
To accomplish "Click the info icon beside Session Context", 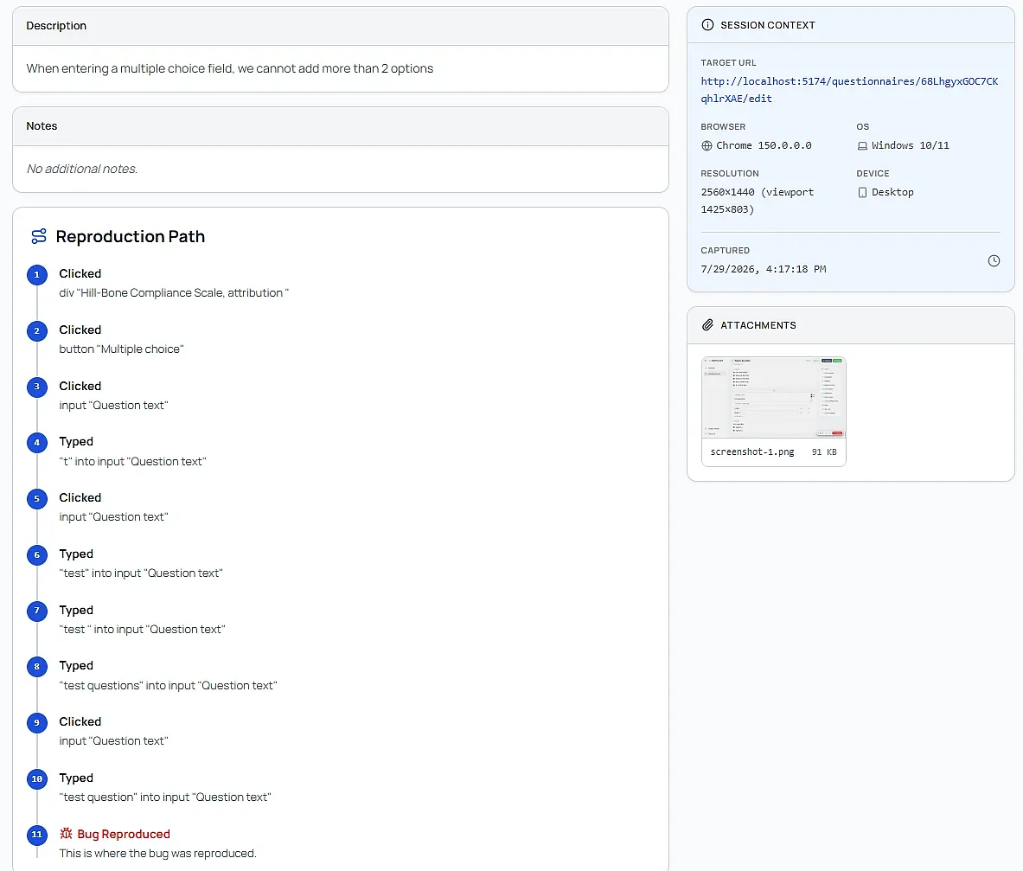I will [707, 25].
